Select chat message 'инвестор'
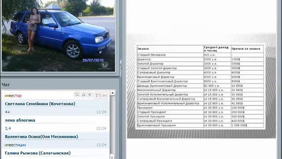Screen dimensions: 282x159 (13, 96)
